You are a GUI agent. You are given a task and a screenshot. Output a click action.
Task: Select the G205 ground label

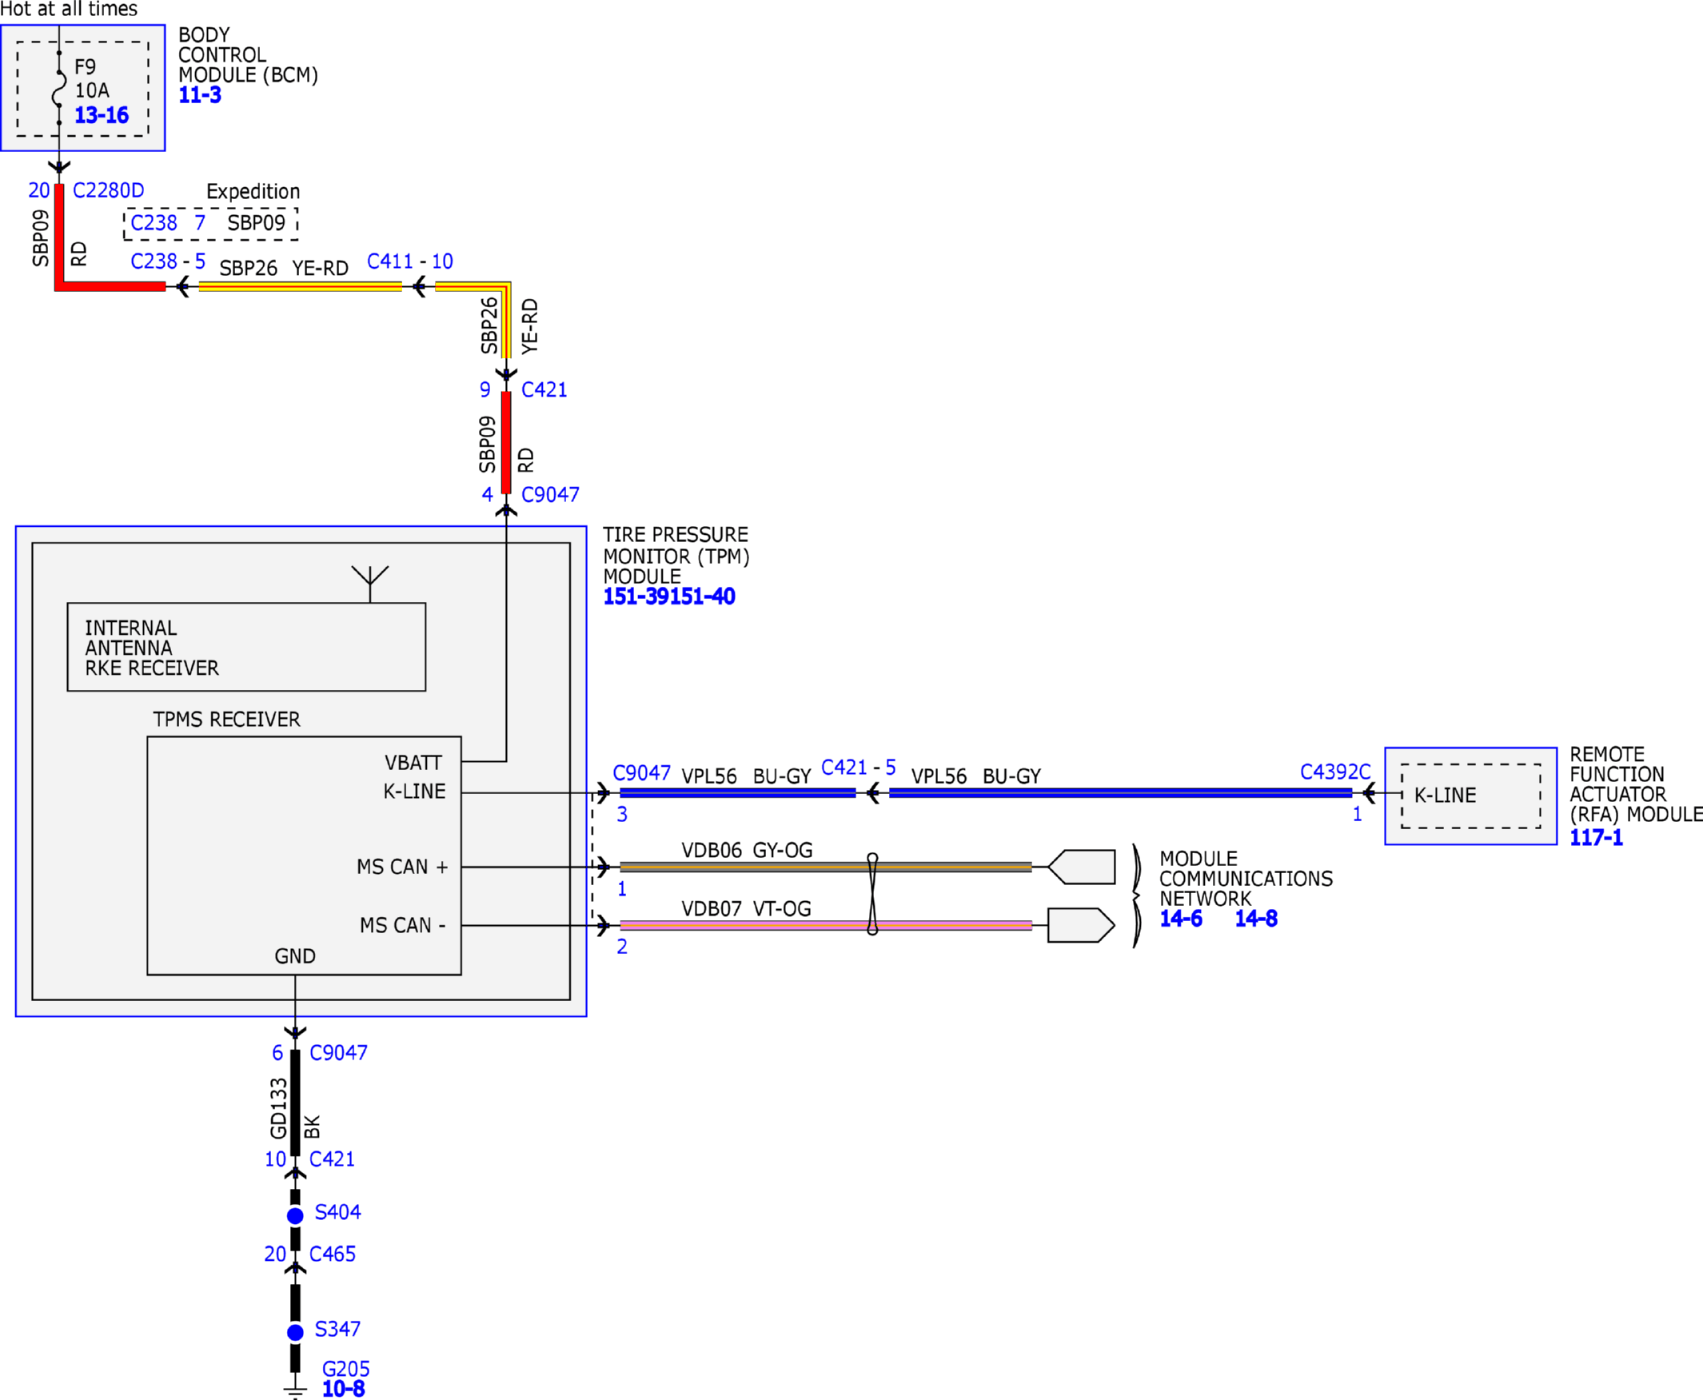(x=346, y=1369)
